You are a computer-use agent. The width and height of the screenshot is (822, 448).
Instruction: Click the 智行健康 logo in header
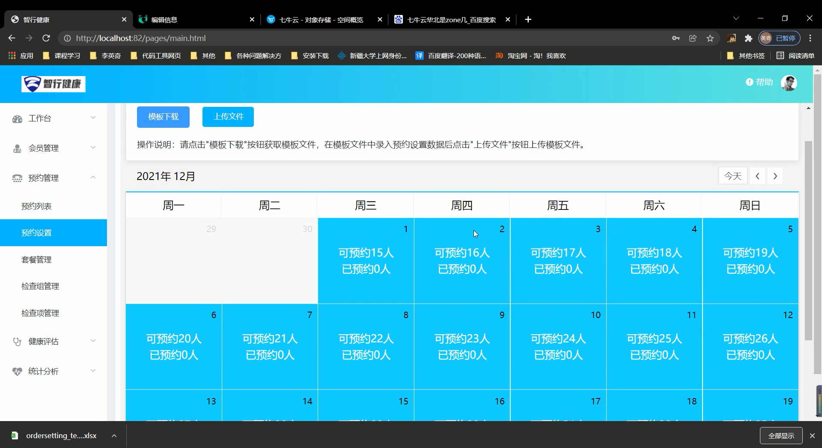point(54,84)
